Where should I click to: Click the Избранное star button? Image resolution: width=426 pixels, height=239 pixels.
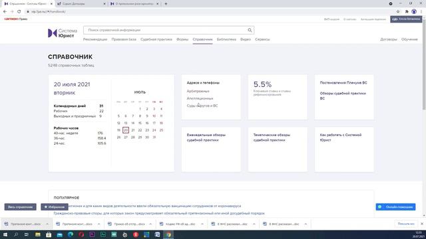55,207
